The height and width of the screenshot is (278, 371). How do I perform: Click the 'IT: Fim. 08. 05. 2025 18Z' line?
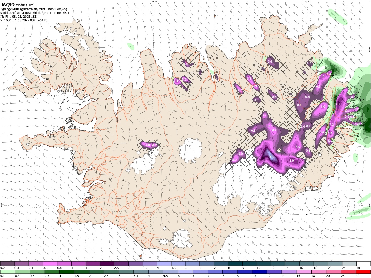[18, 17]
